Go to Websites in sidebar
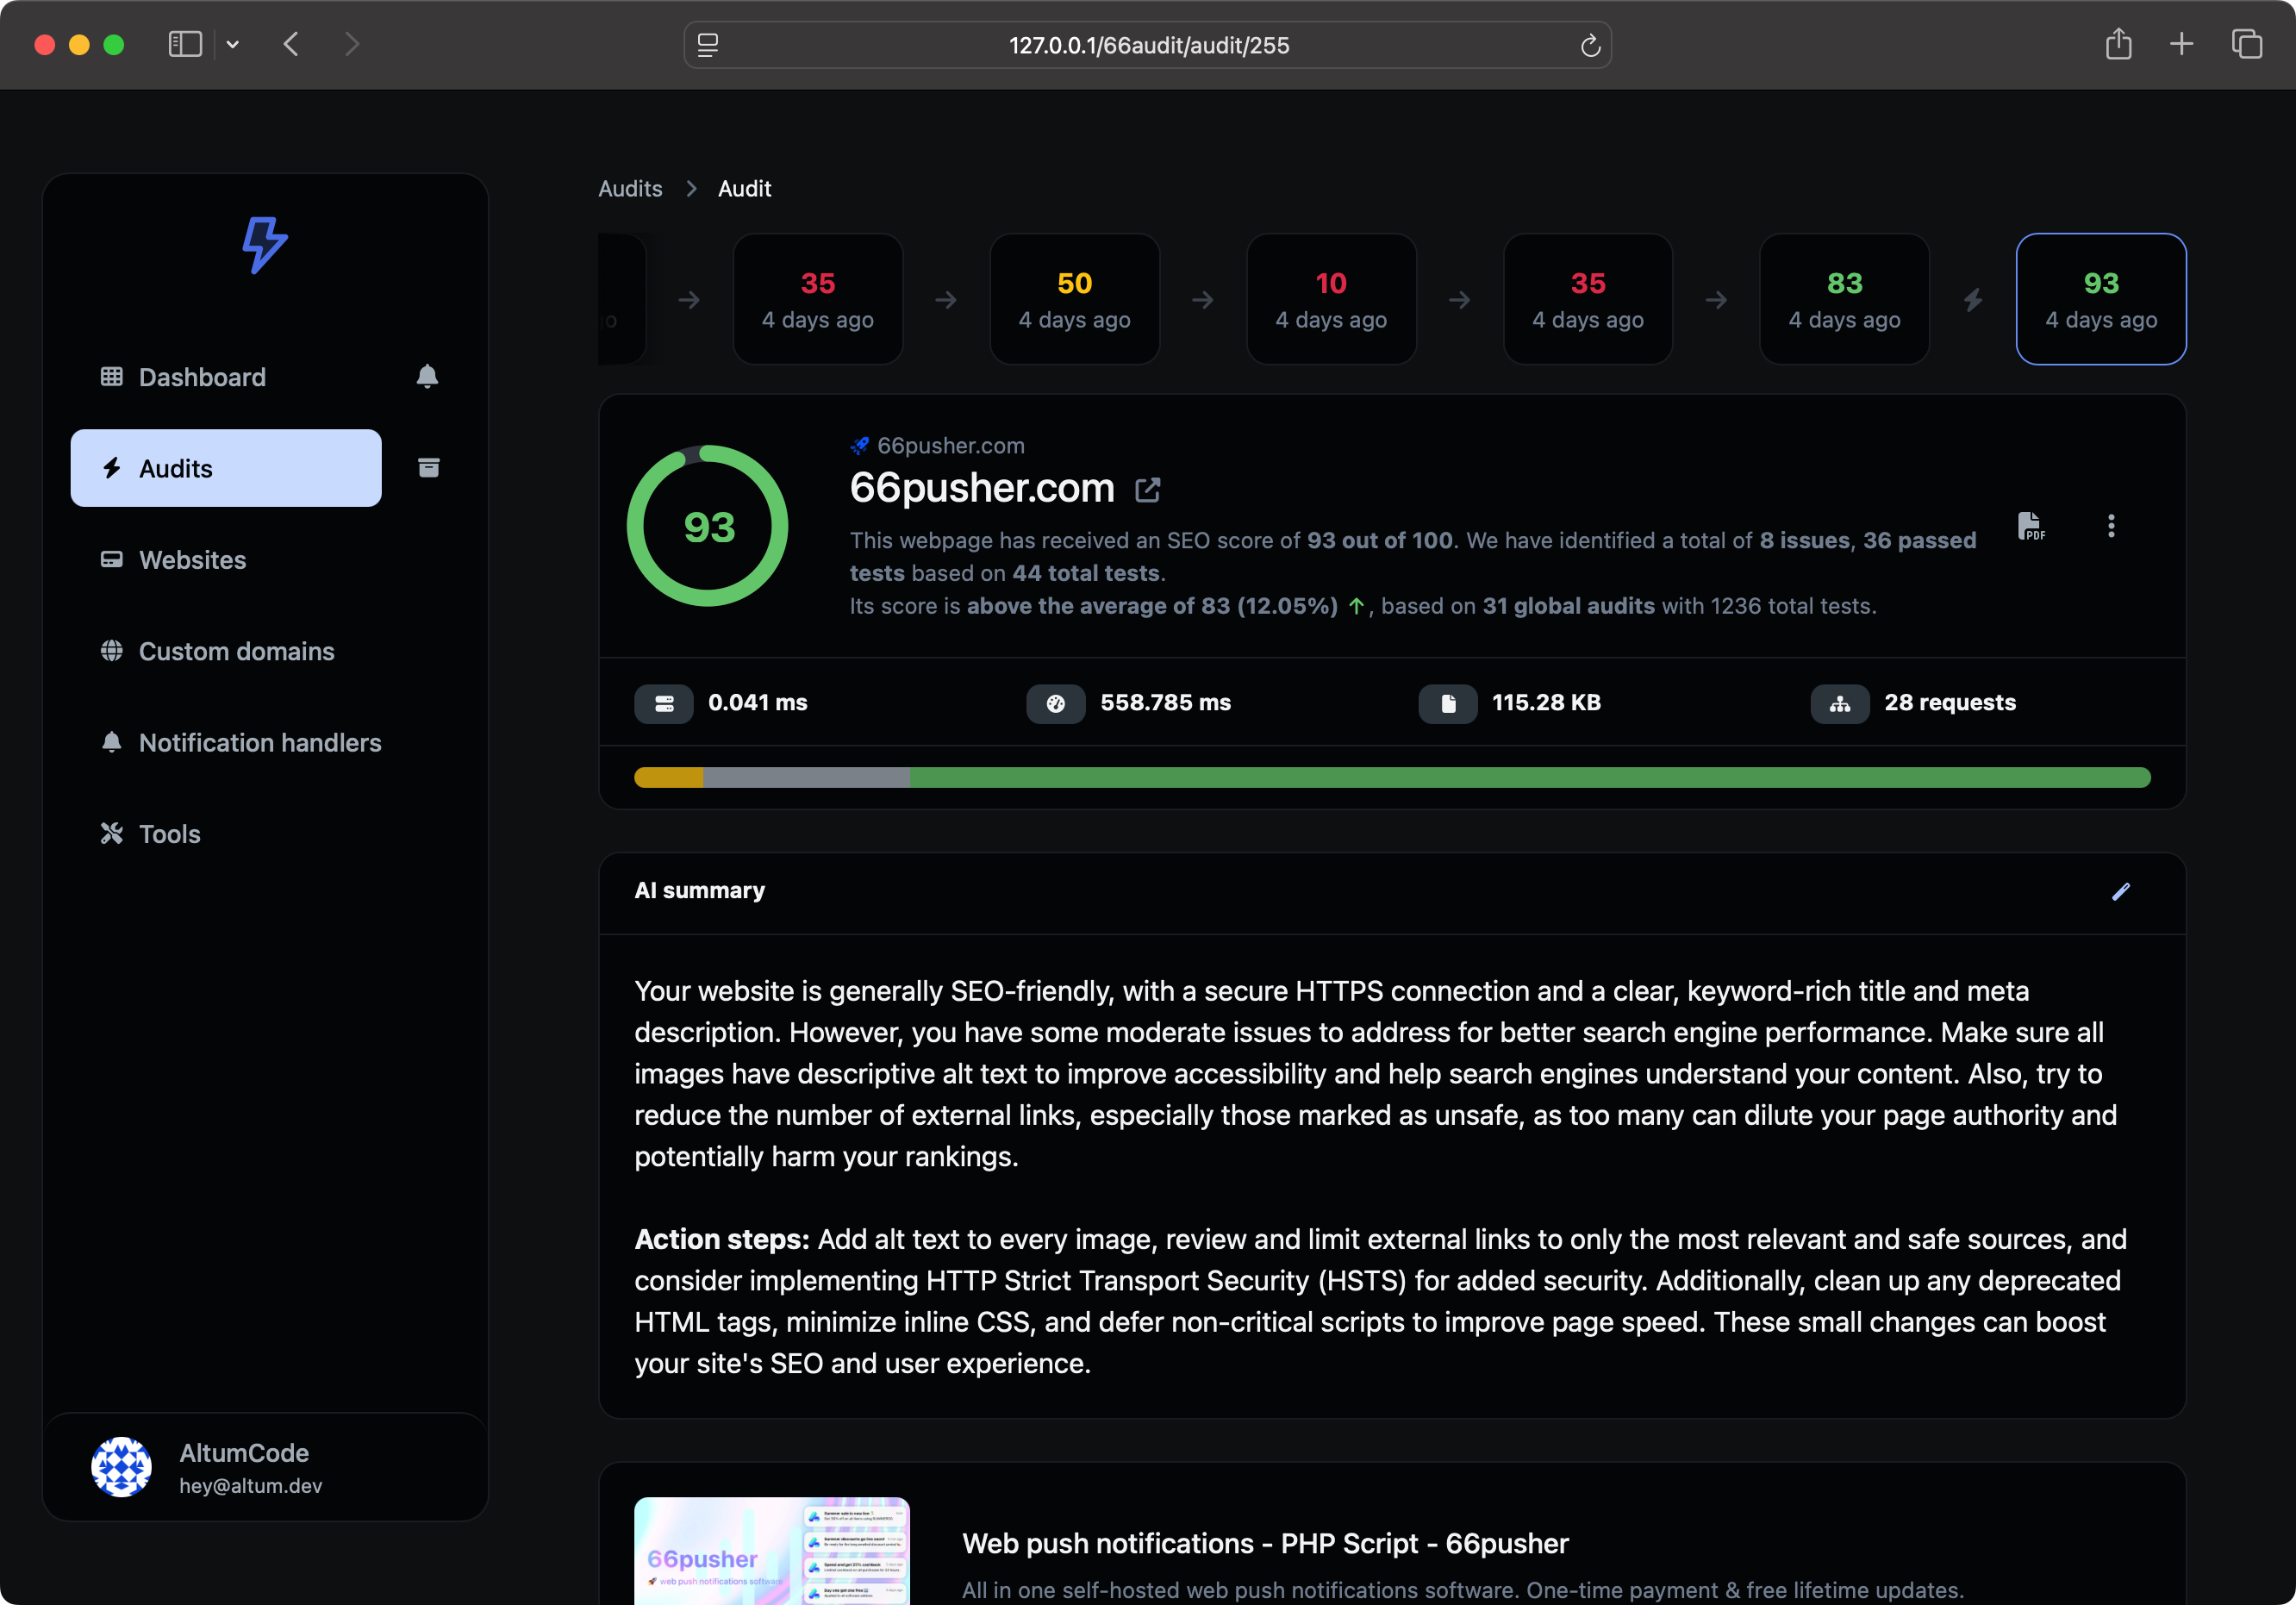This screenshot has width=2296, height=1605. tap(192, 559)
